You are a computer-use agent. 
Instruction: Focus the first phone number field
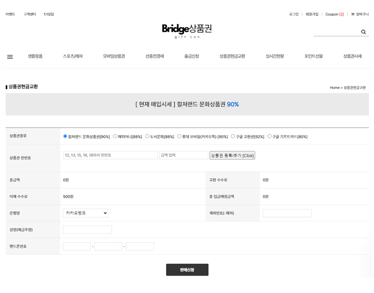[x=77, y=246]
